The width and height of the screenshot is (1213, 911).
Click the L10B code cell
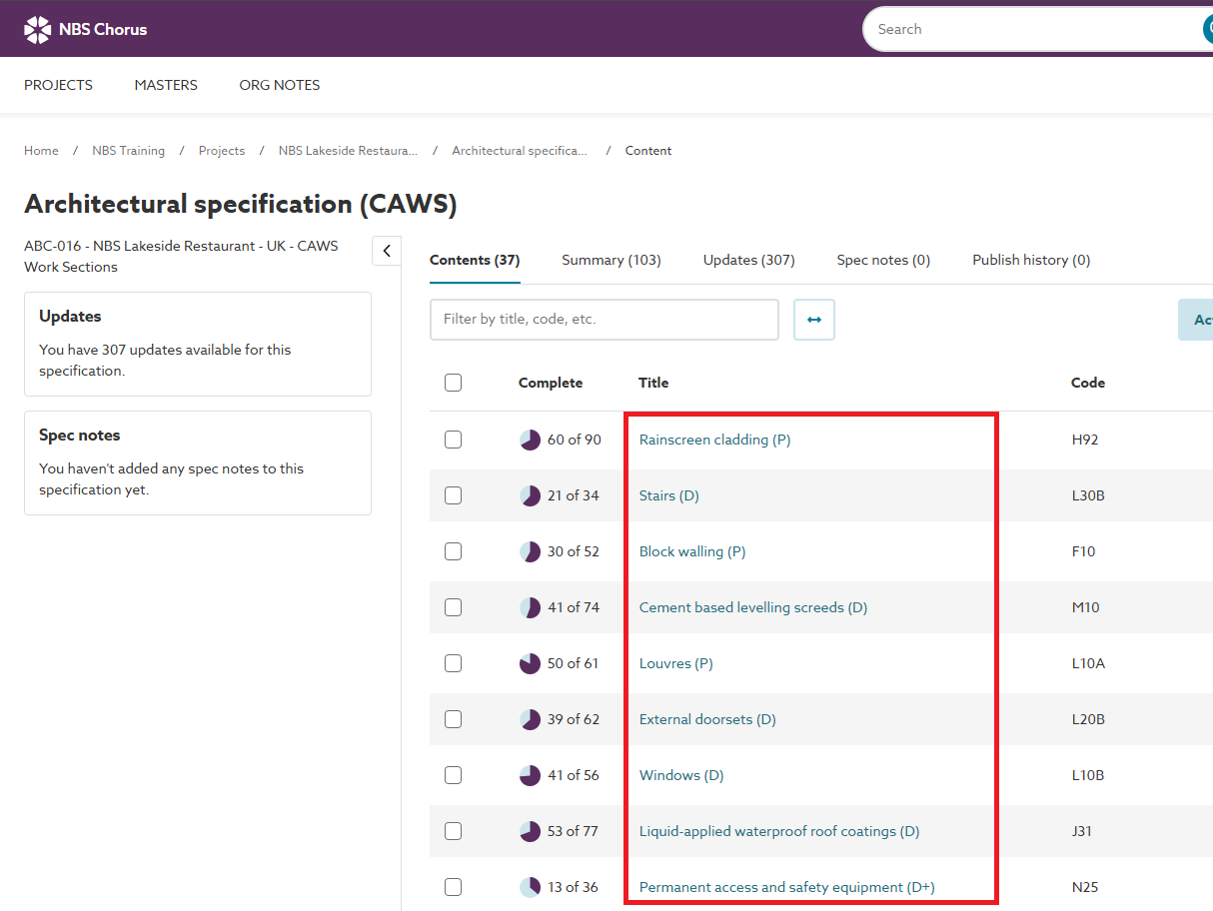(1088, 775)
